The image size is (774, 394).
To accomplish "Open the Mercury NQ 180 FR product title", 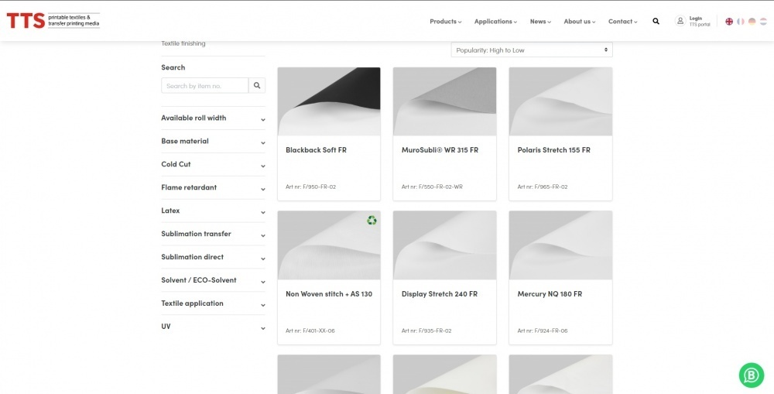I will point(550,294).
